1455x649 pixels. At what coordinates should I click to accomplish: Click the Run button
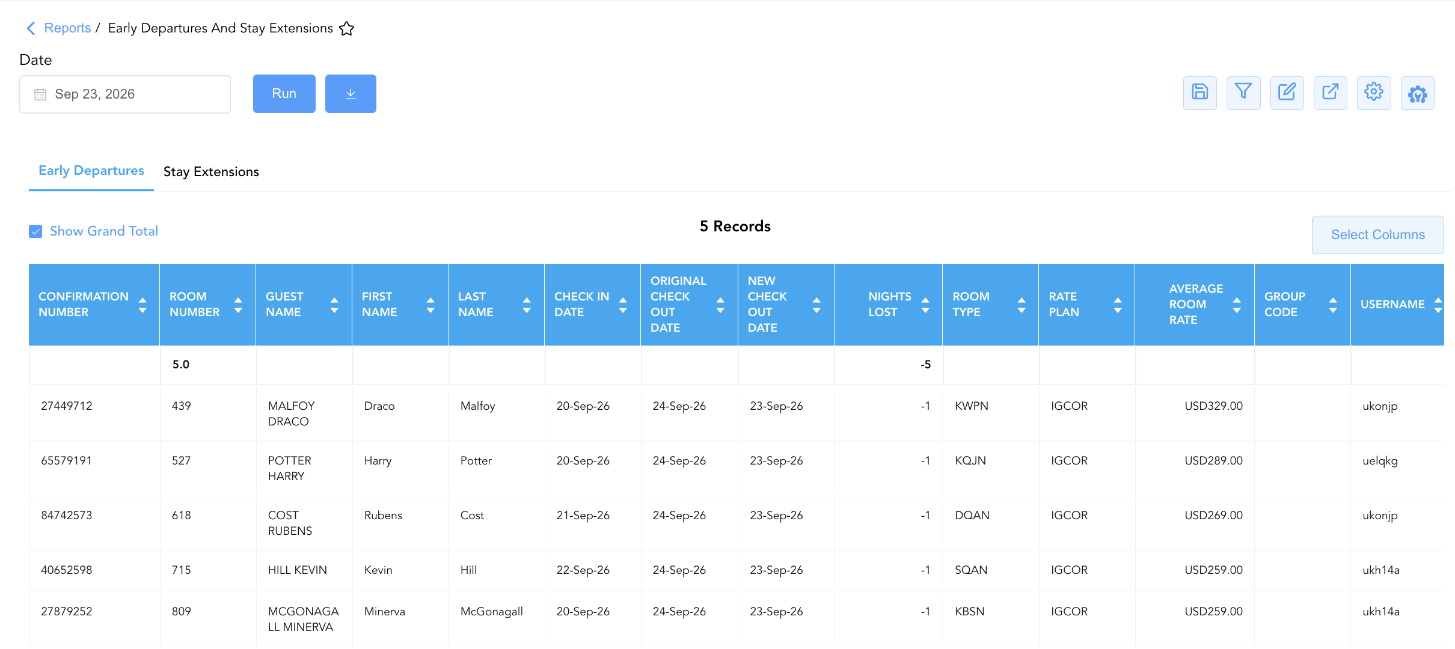(x=284, y=94)
